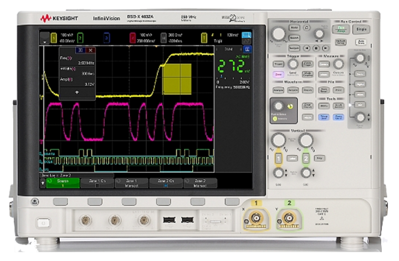Click the blue Wave Gen1 button
399x261 pixels.
(x=324, y=117)
